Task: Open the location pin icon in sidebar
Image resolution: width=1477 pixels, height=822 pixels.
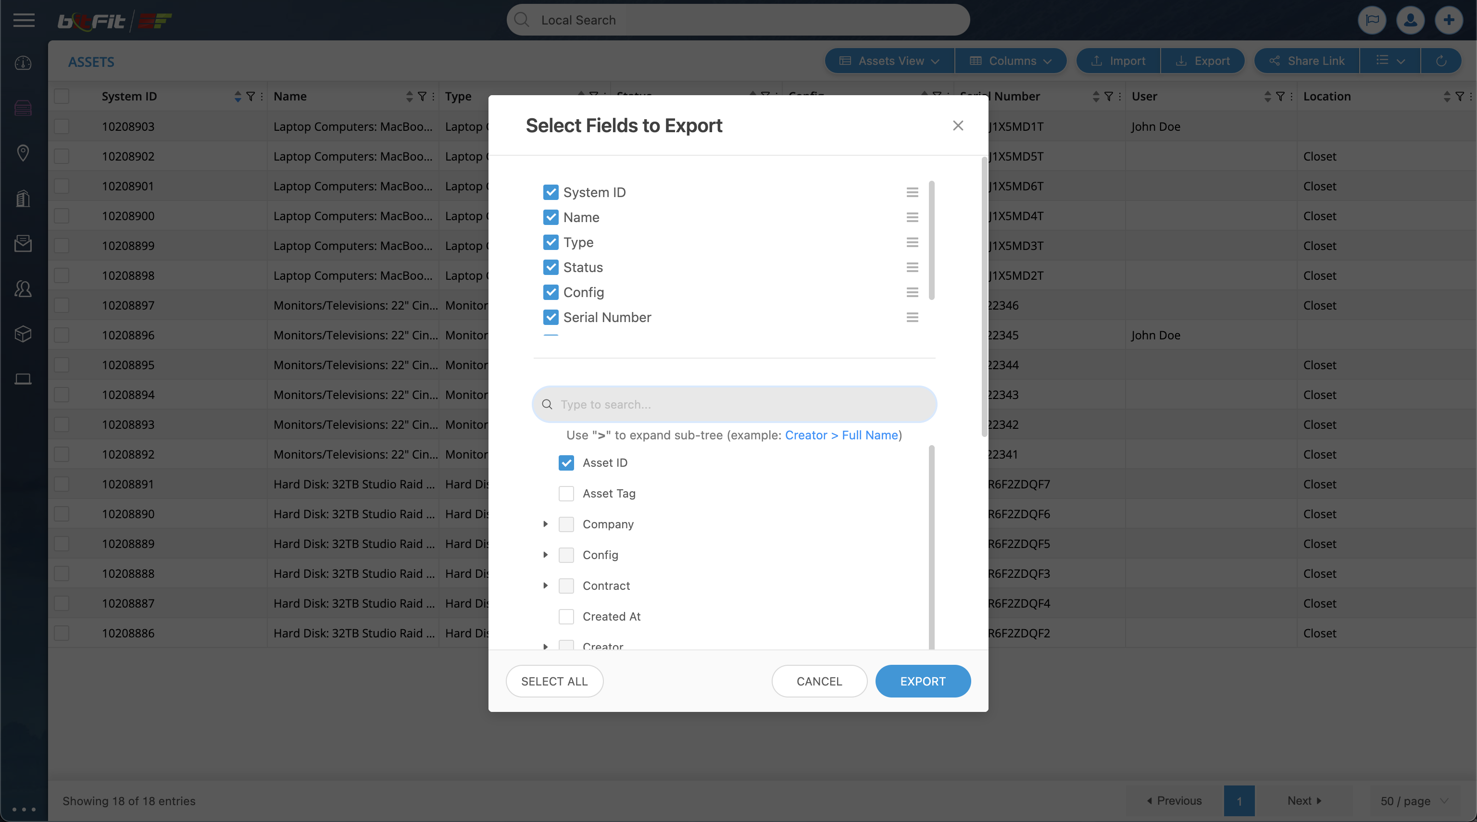Action: pos(23,153)
